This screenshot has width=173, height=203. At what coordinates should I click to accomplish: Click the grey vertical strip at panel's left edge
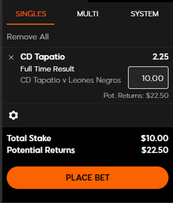tap(1, 101)
